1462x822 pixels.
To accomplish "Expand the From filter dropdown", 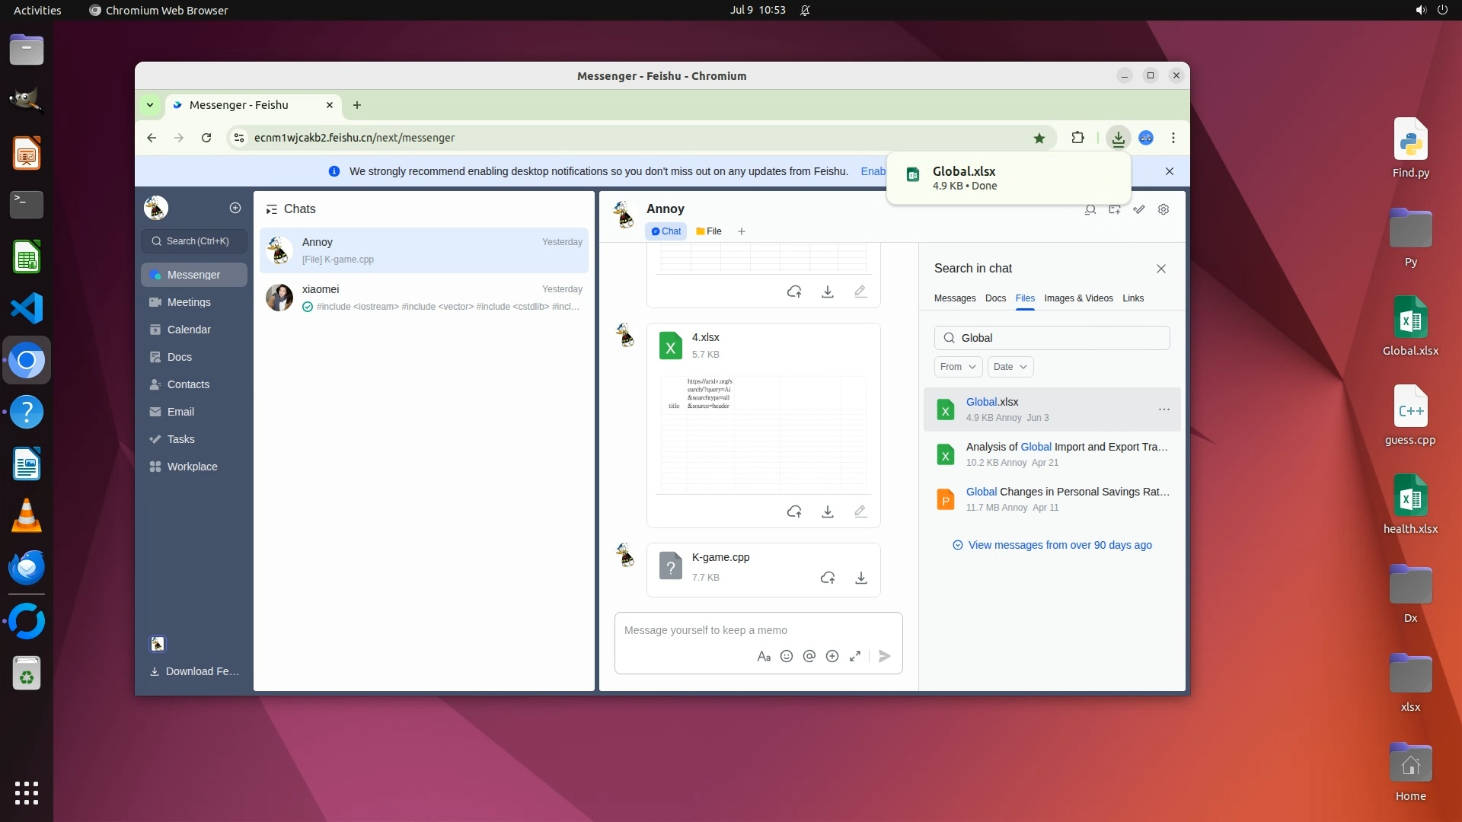I will 958,367.
